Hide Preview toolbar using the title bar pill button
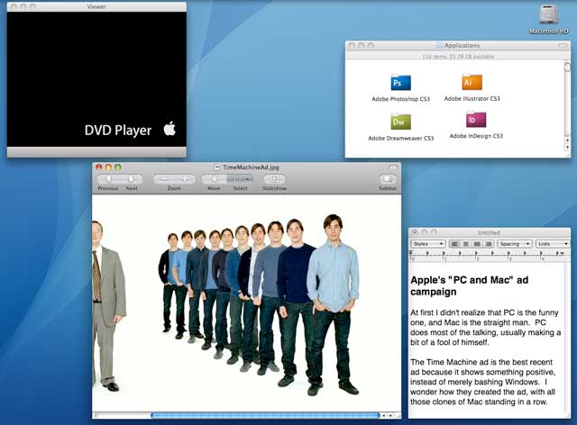The width and height of the screenshot is (577, 425). point(393,167)
